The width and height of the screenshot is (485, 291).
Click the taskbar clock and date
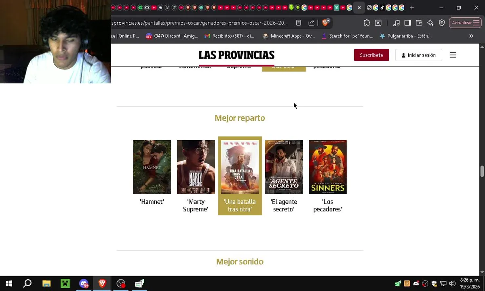[x=470, y=284]
